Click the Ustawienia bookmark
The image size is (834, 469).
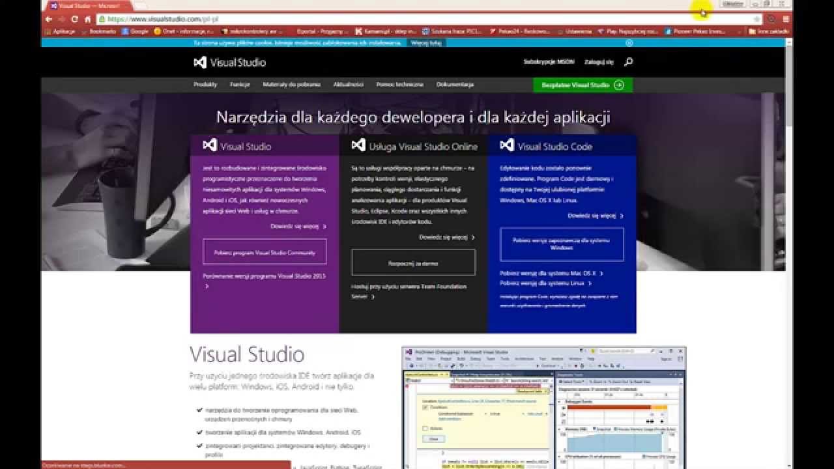575,31
